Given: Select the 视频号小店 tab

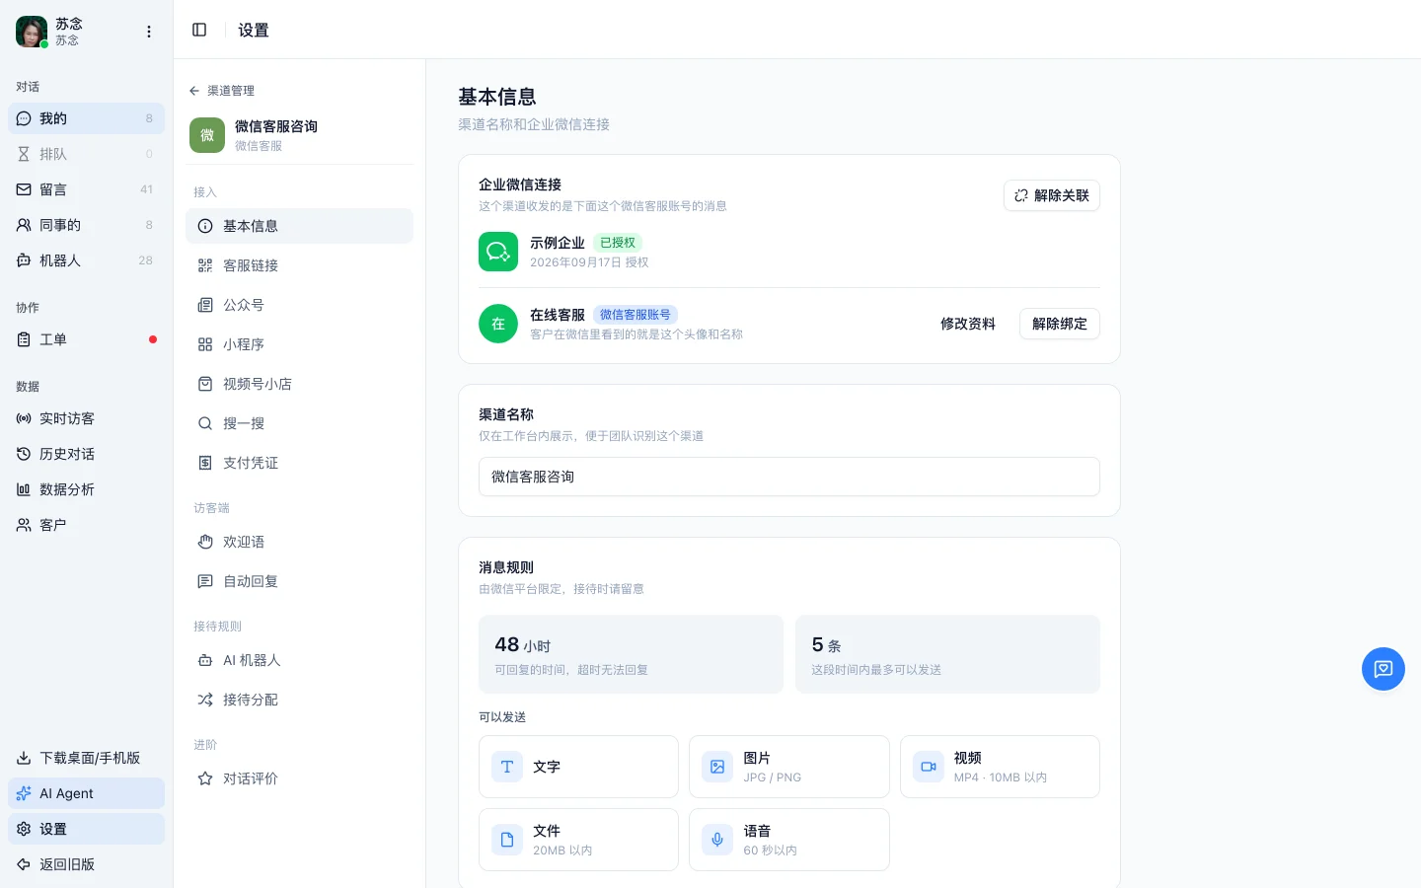Looking at the screenshot, I should 299,384.
